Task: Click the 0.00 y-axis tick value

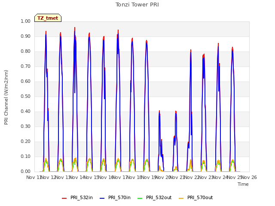Action: point(26,172)
